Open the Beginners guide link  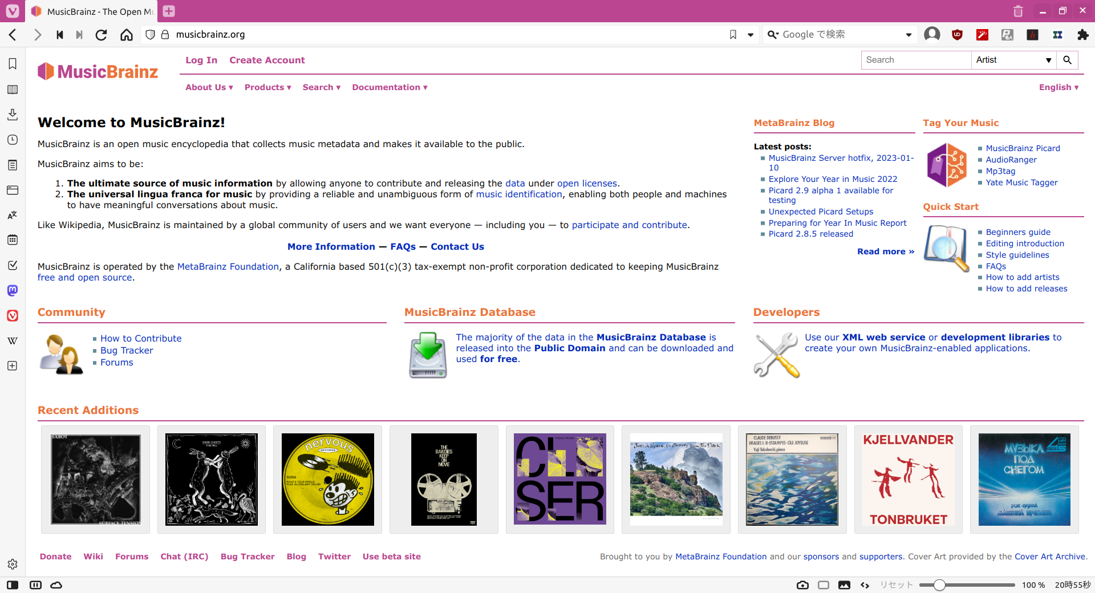[1018, 232]
